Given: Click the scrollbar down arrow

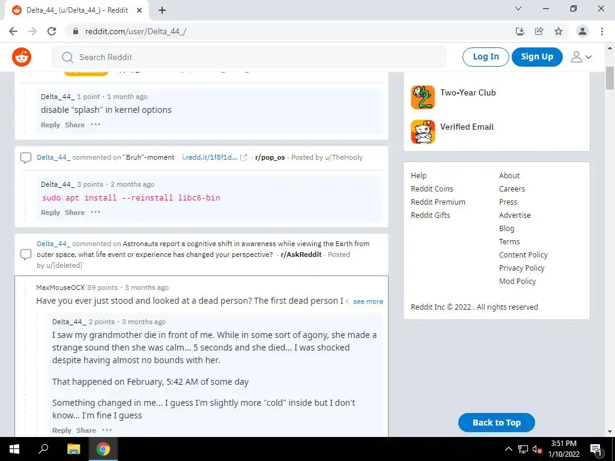Looking at the screenshot, I should (x=610, y=432).
